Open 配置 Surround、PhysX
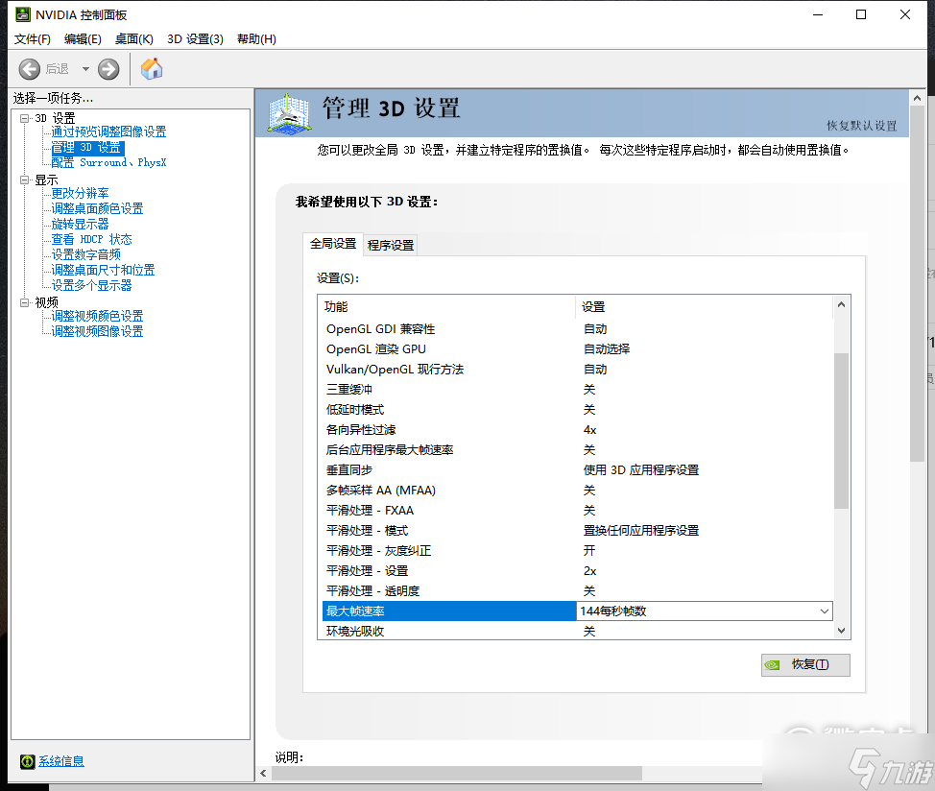The width and height of the screenshot is (935, 791). point(108,163)
